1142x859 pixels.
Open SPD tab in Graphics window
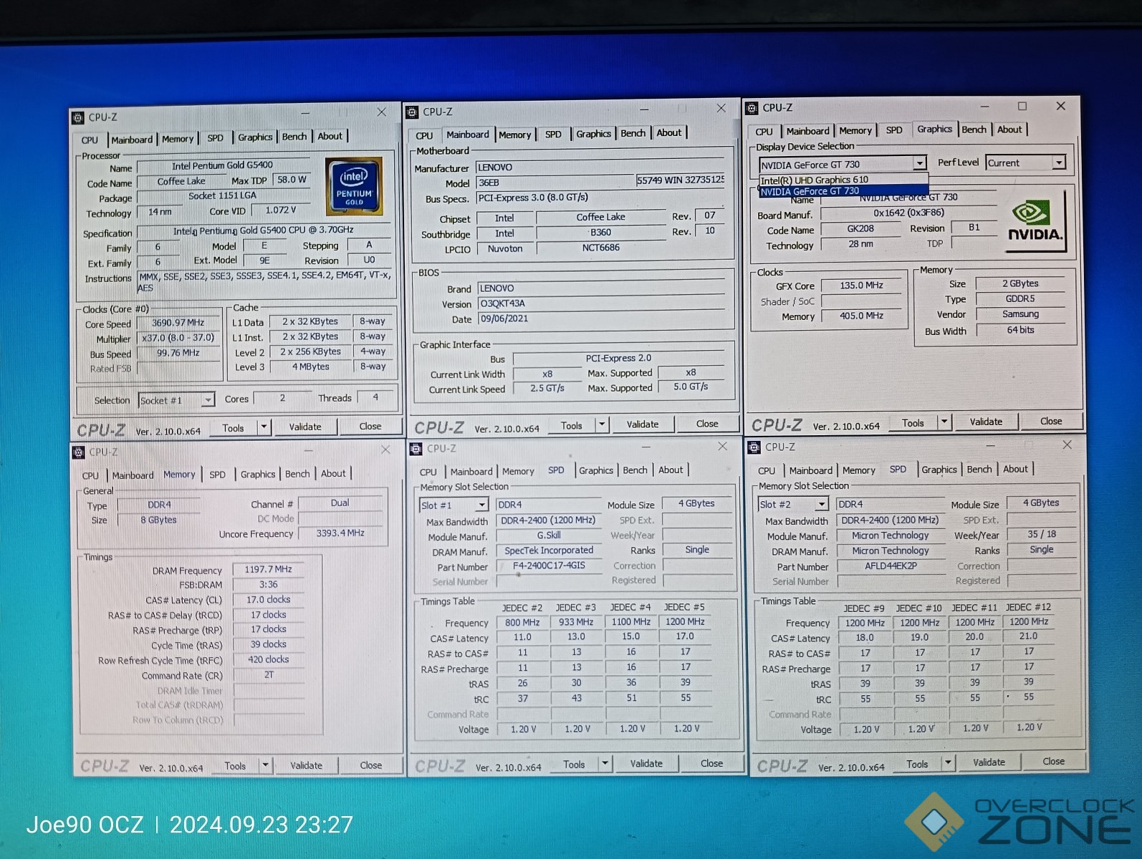click(894, 130)
